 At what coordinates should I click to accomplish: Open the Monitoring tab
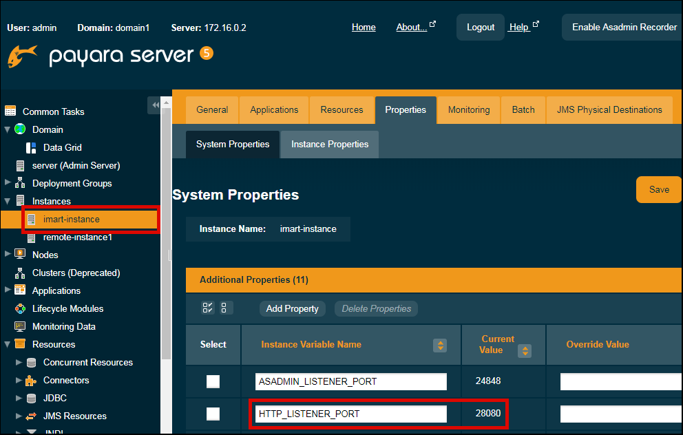(x=469, y=110)
